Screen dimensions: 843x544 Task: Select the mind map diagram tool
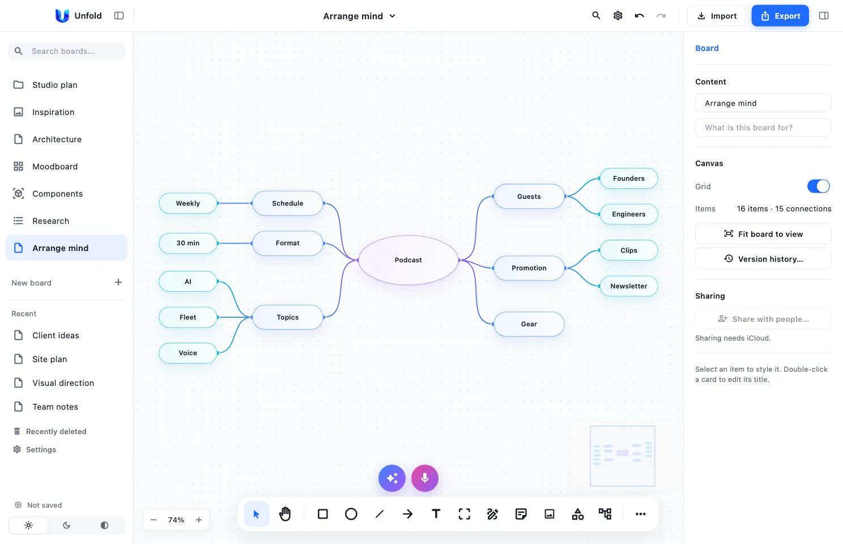[605, 515]
